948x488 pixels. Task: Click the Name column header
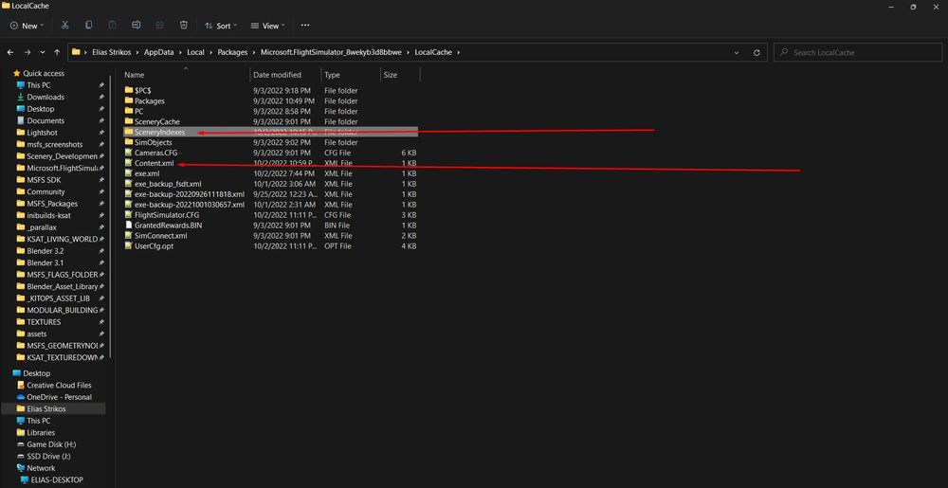(x=135, y=75)
